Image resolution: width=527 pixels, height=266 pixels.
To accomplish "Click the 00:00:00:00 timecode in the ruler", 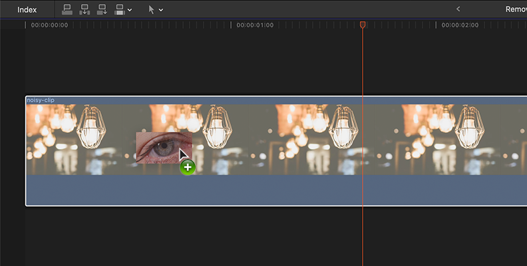I will click(x=49, y=25).
